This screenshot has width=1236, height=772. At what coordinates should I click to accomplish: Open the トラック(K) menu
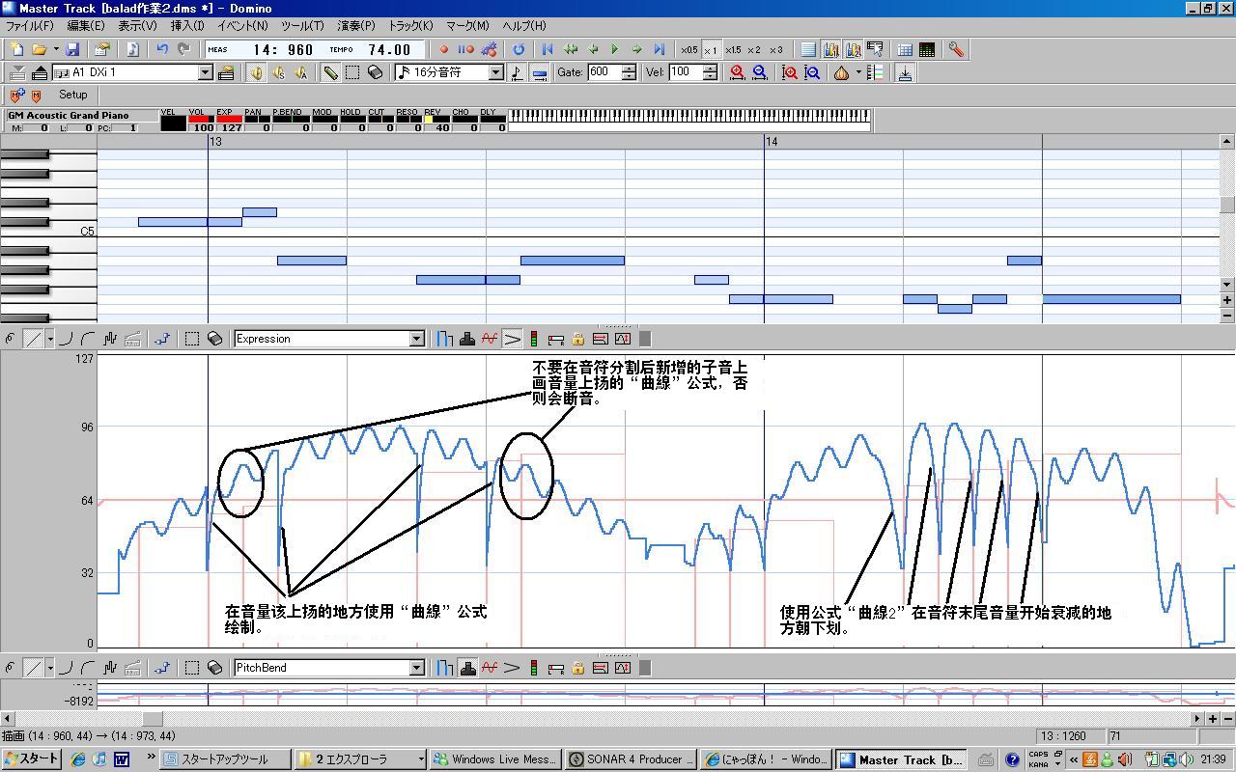point(410,26)
